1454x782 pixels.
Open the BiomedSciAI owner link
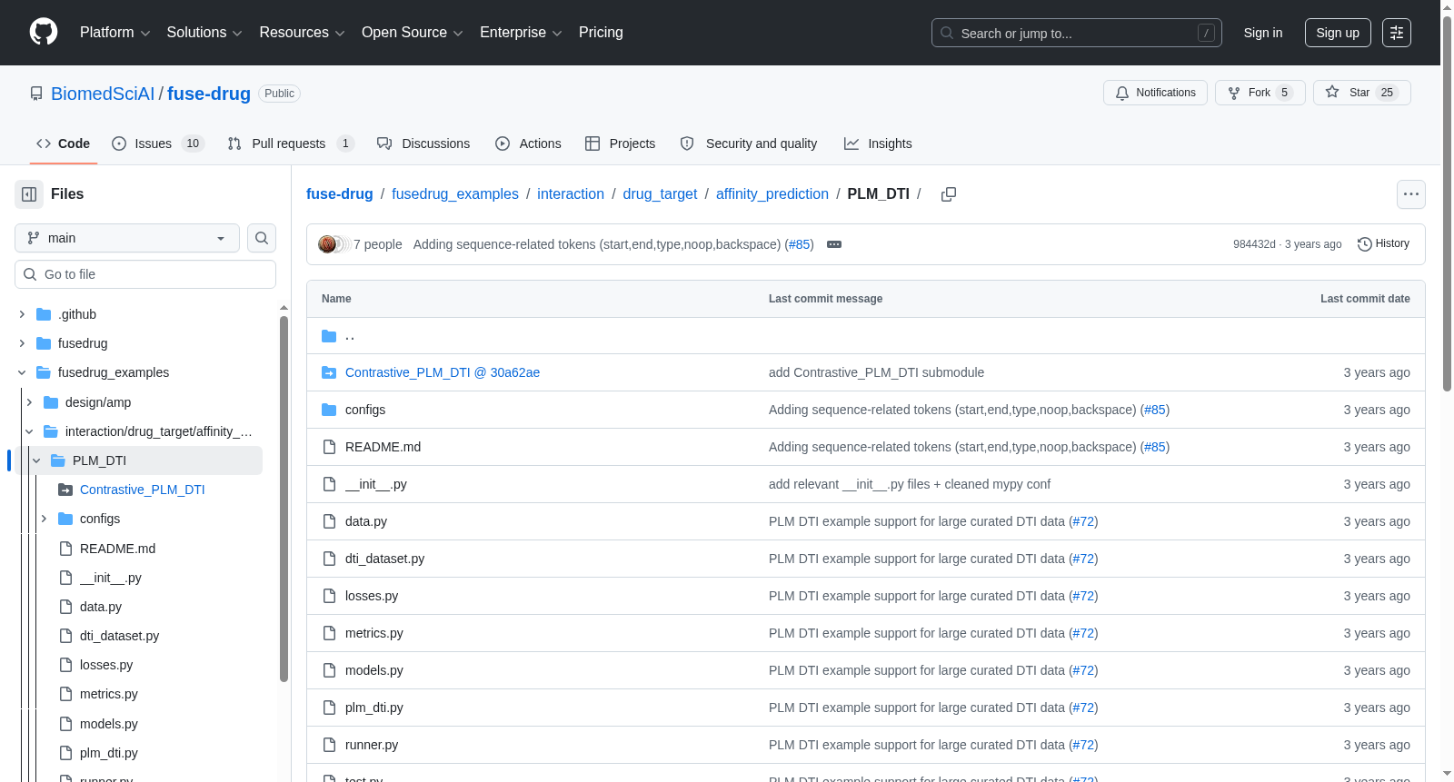pos(103,94)
